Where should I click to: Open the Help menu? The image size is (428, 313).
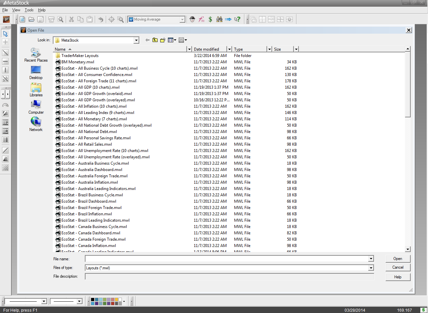pyautogui.click(x=42, y=10)
